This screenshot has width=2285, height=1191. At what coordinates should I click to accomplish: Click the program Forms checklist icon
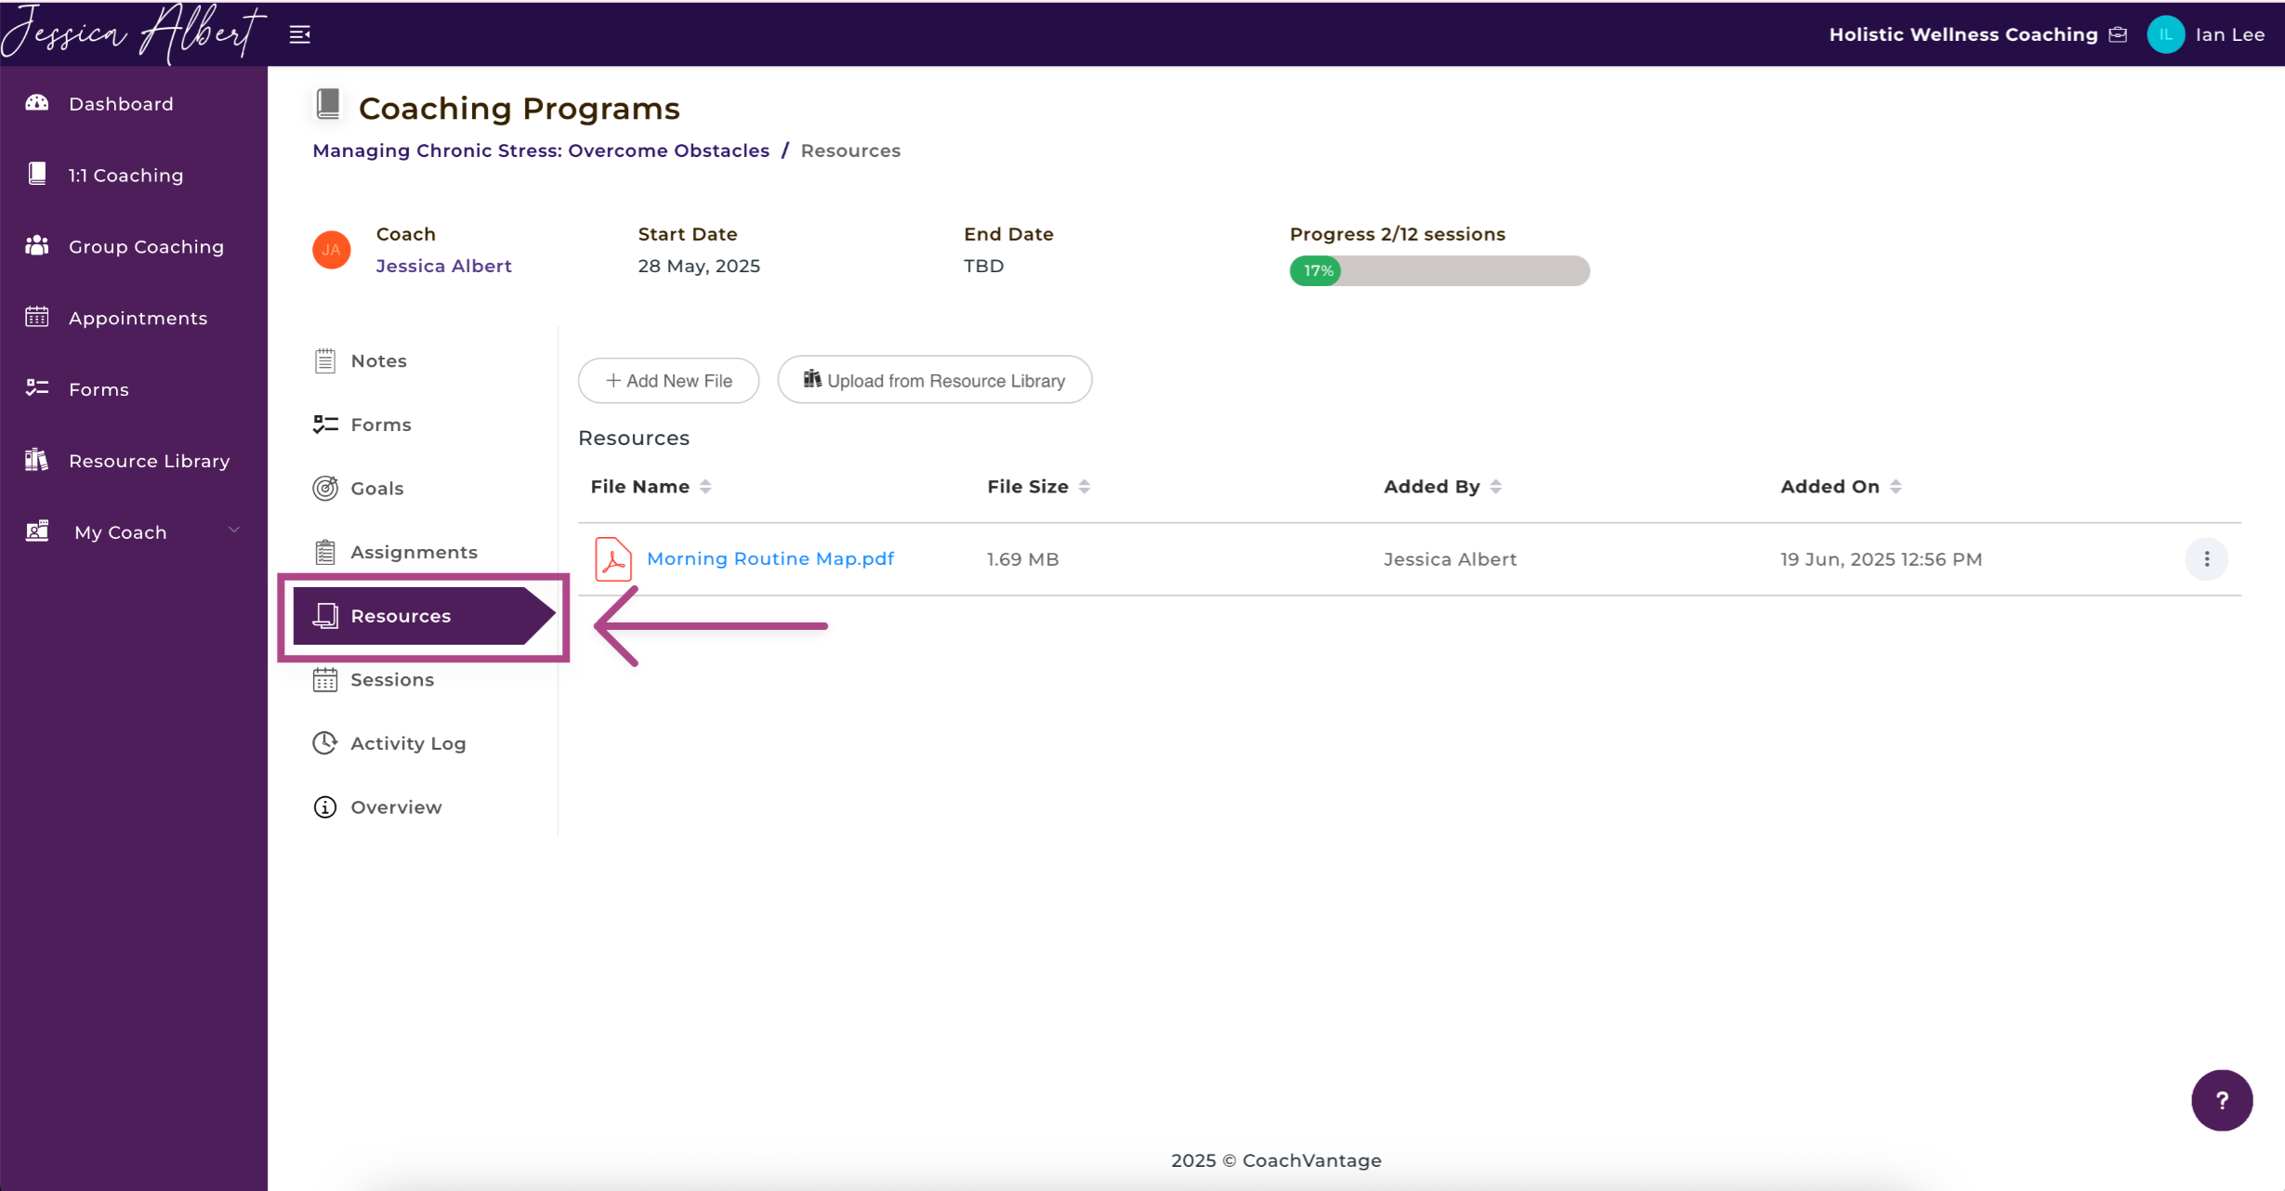(324, 425)
